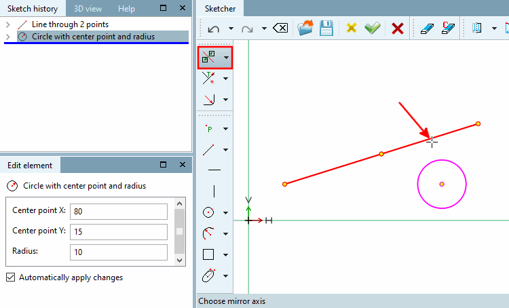
Task: Open the Point tool dropdown arrow
Action: pos(225,129)
